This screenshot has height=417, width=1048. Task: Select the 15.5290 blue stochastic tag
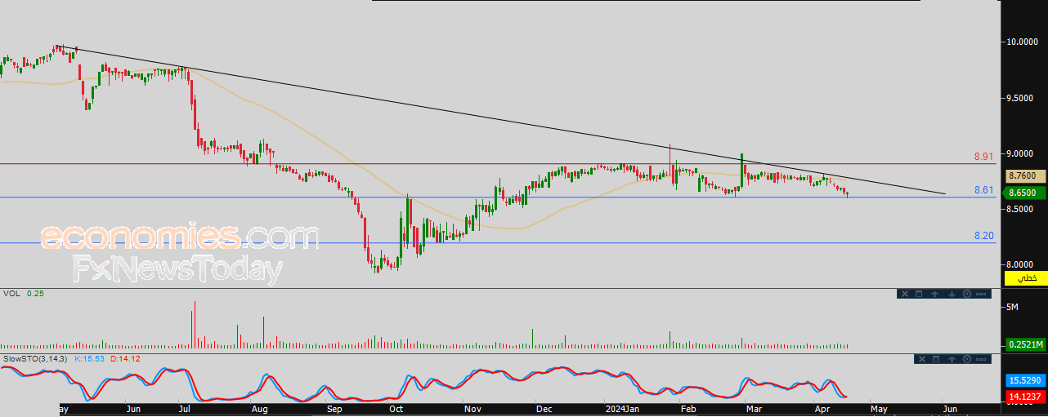coord(1025,381)
